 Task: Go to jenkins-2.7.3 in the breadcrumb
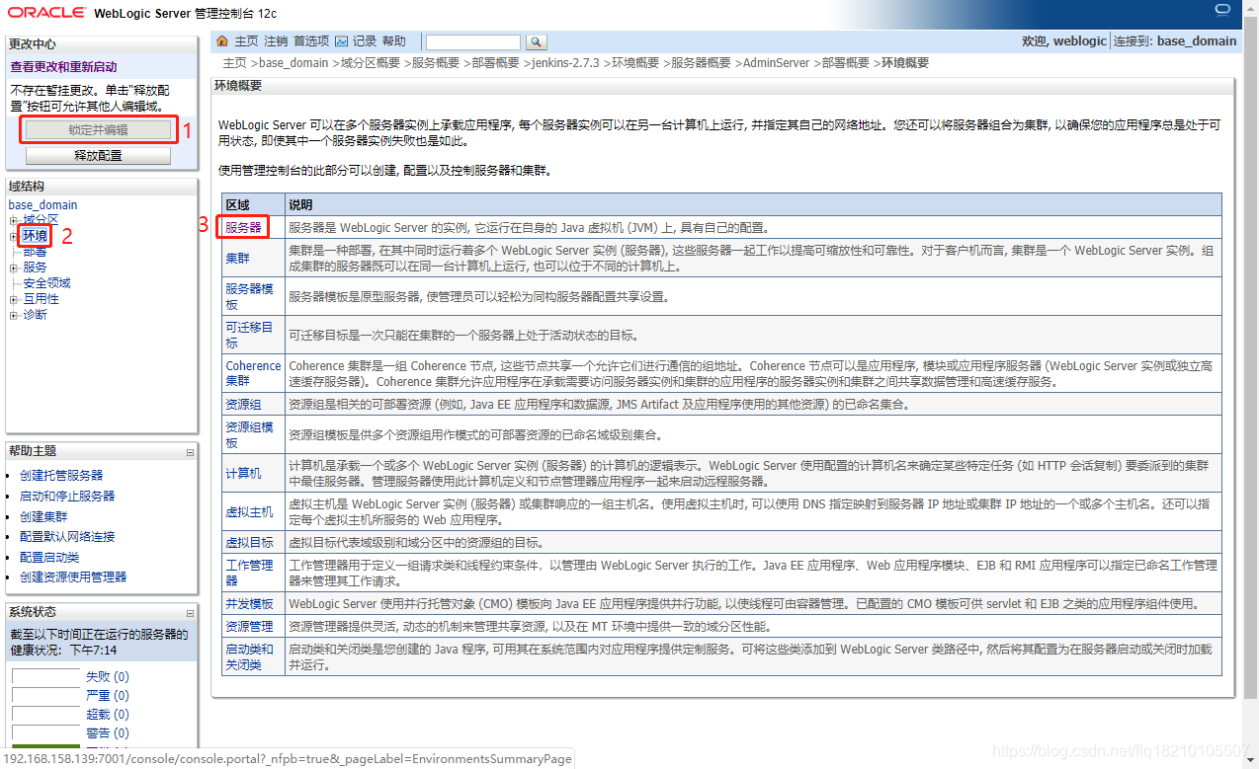[x=565, y=63]
